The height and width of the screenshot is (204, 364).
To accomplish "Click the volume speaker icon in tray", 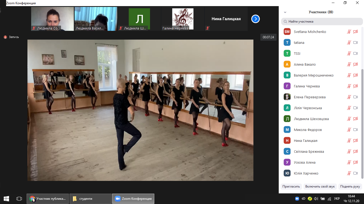I will pyautogui.click(x=316, y=199).
